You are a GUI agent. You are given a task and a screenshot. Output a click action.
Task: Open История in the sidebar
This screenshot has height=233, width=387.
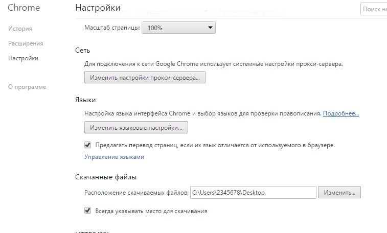click(x=20, y=29)
